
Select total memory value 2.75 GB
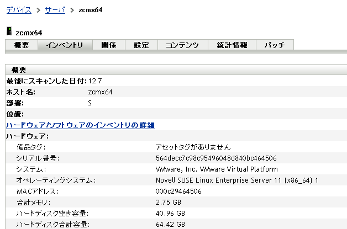pyautogui.click(x=169, y=203)
